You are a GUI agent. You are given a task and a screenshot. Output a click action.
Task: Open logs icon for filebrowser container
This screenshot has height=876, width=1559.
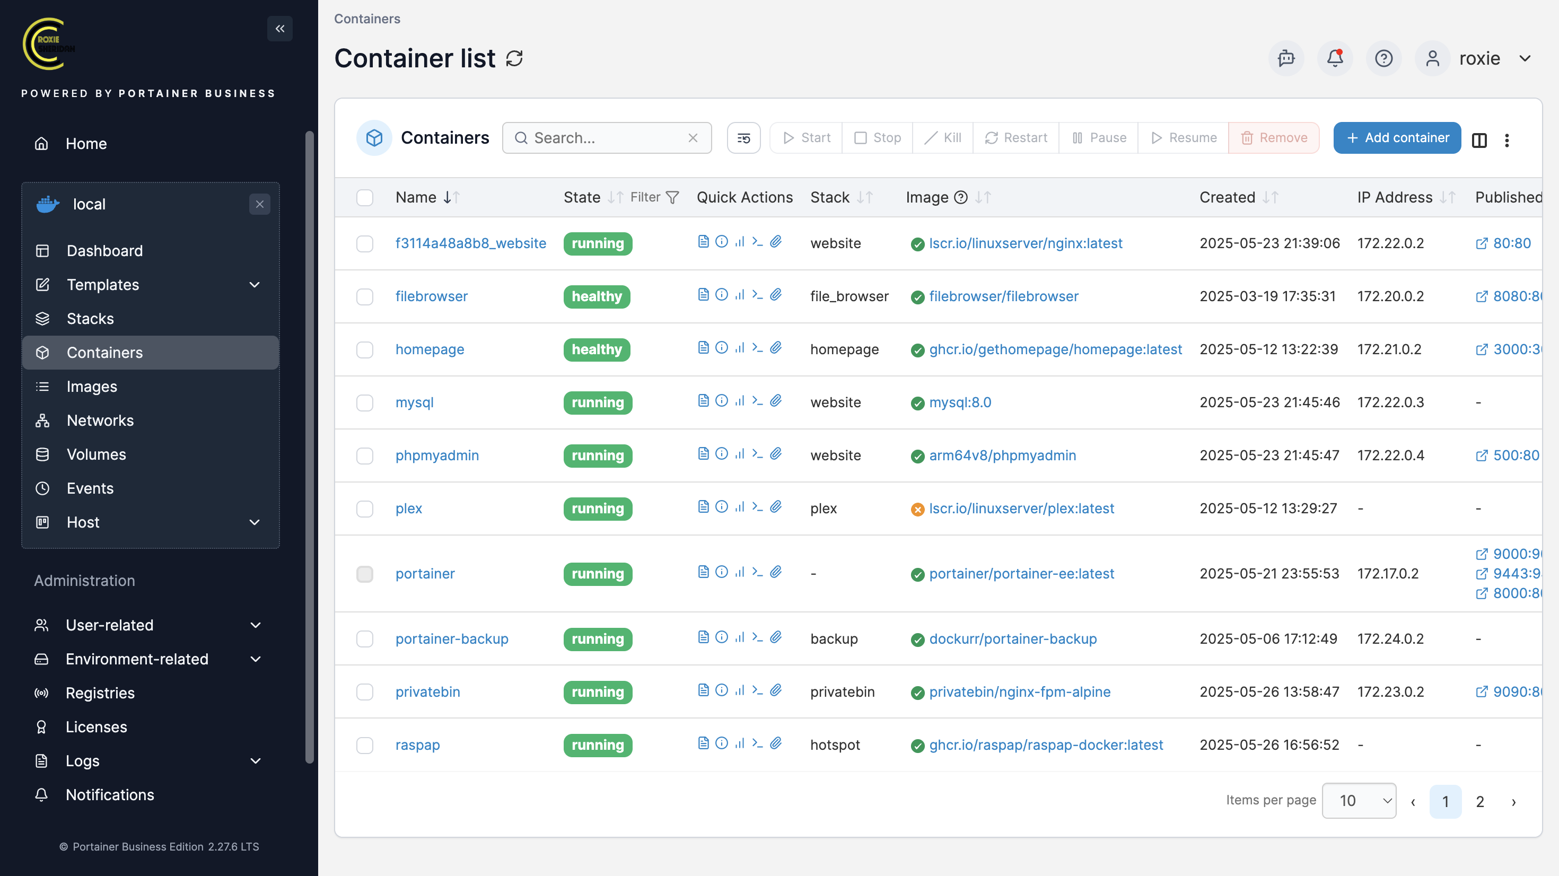703,294
